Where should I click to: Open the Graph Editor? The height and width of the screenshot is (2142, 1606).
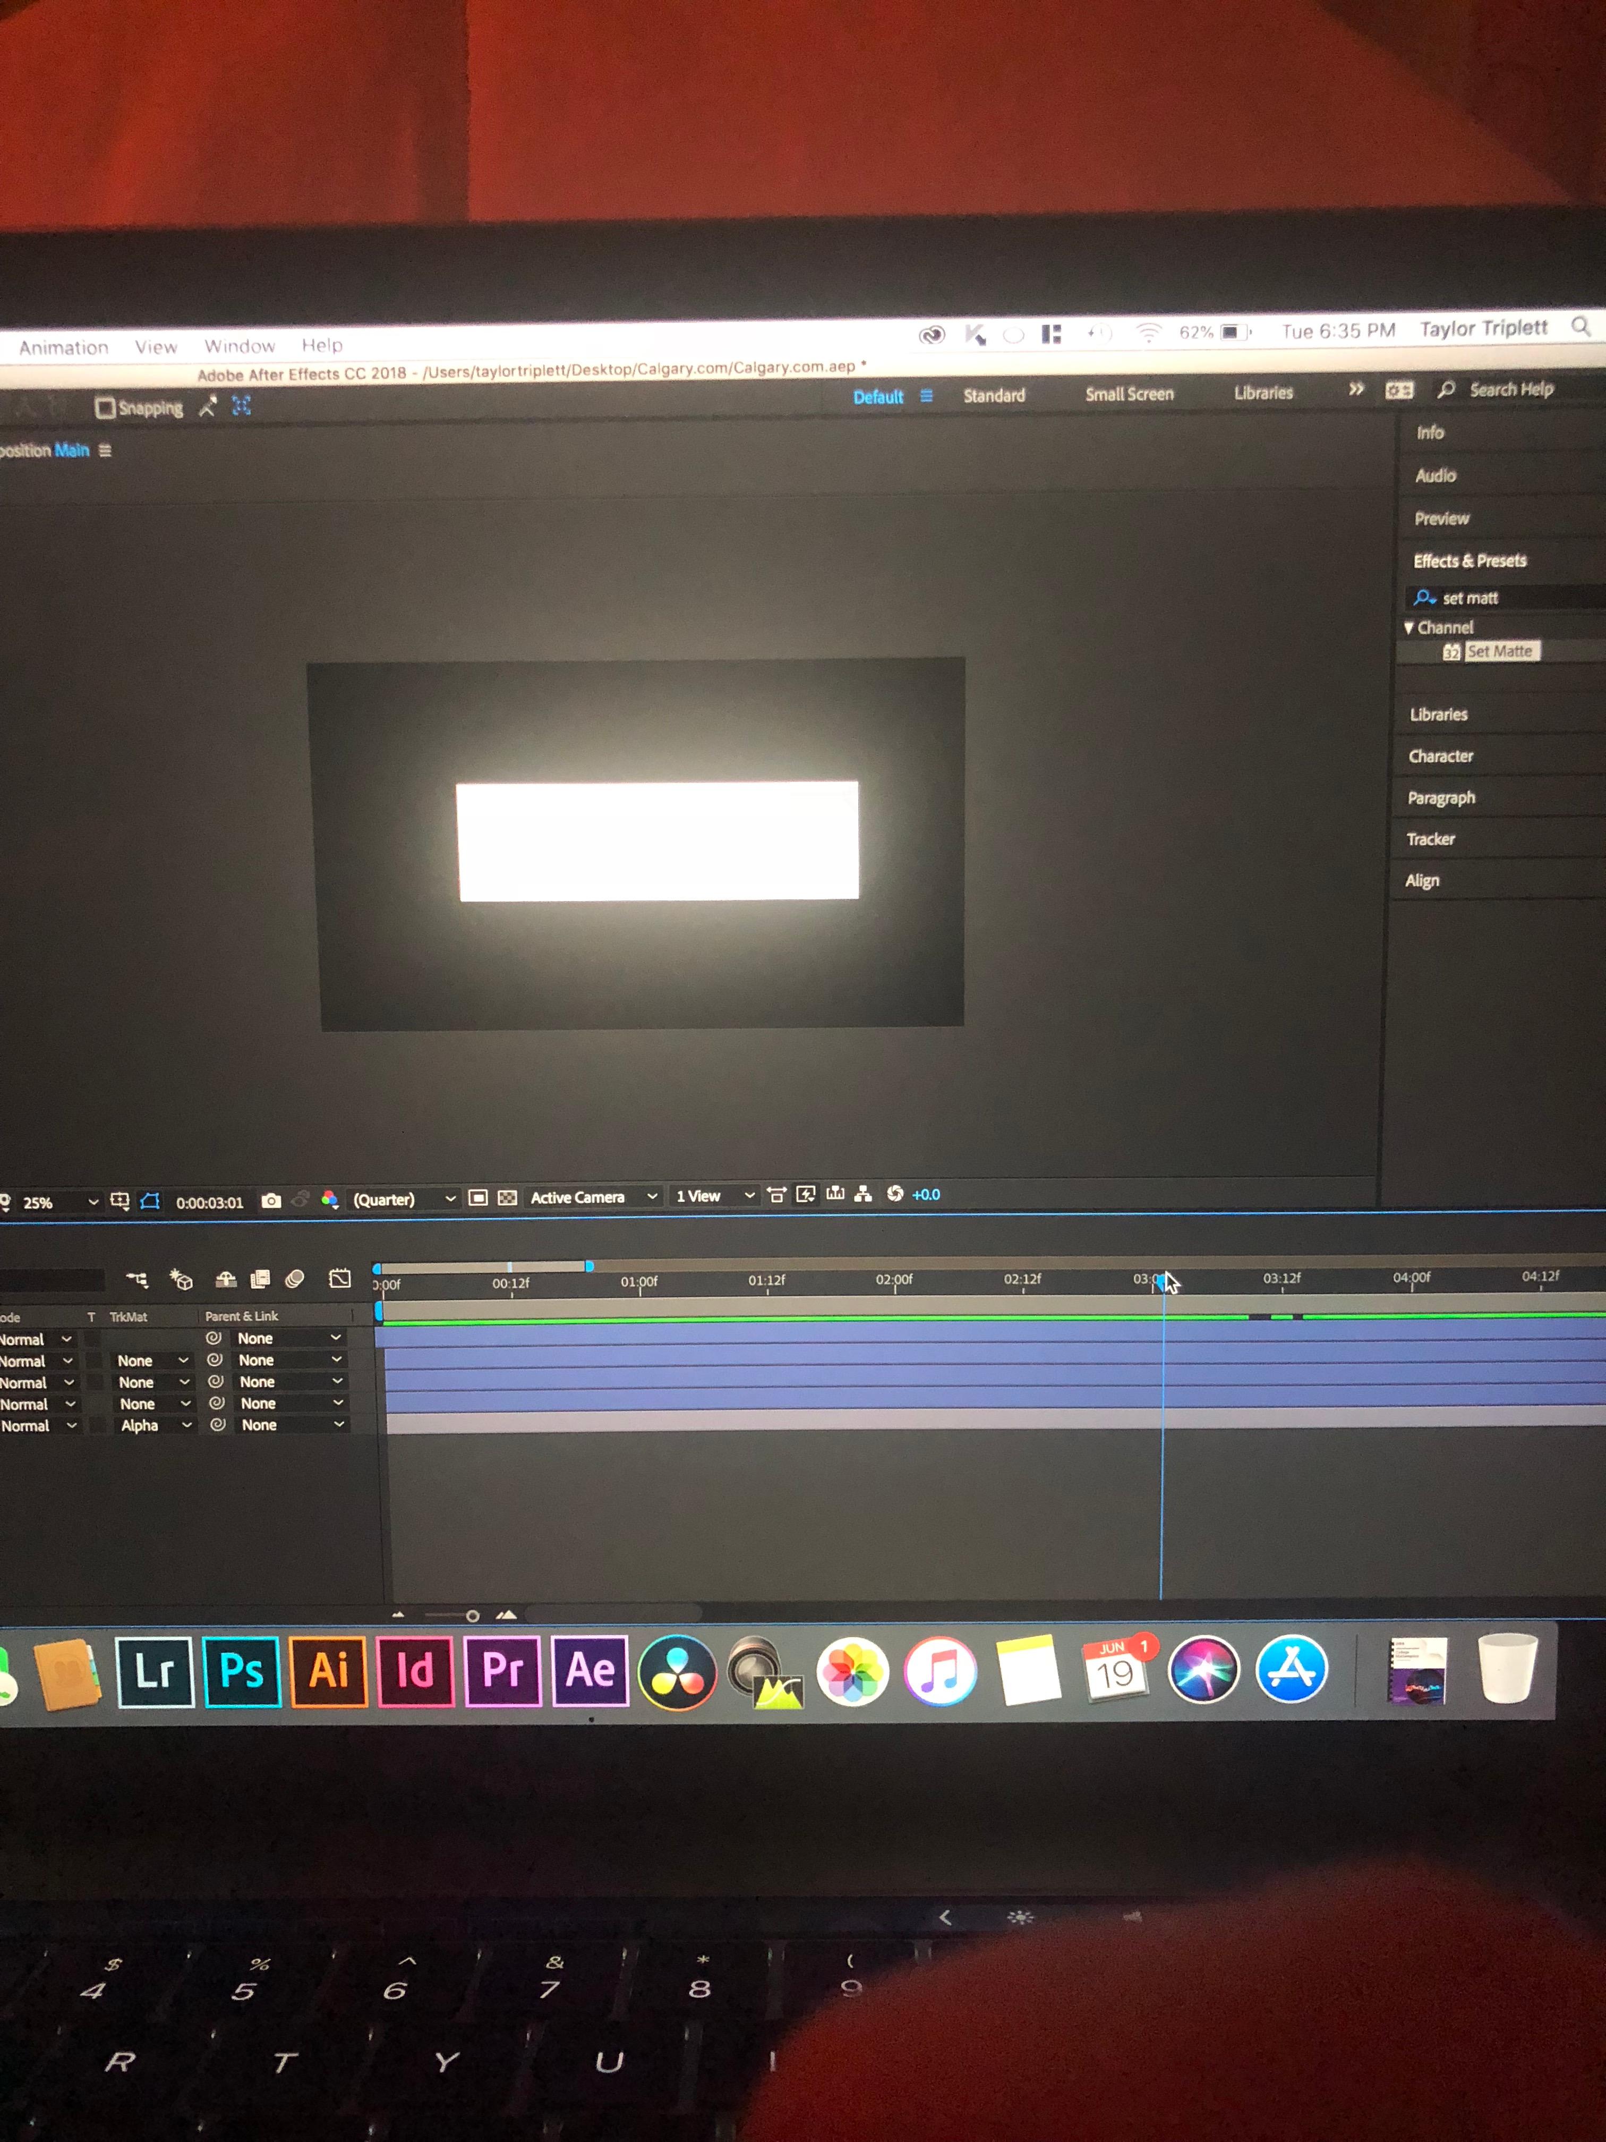click(x=339, y=1278)
